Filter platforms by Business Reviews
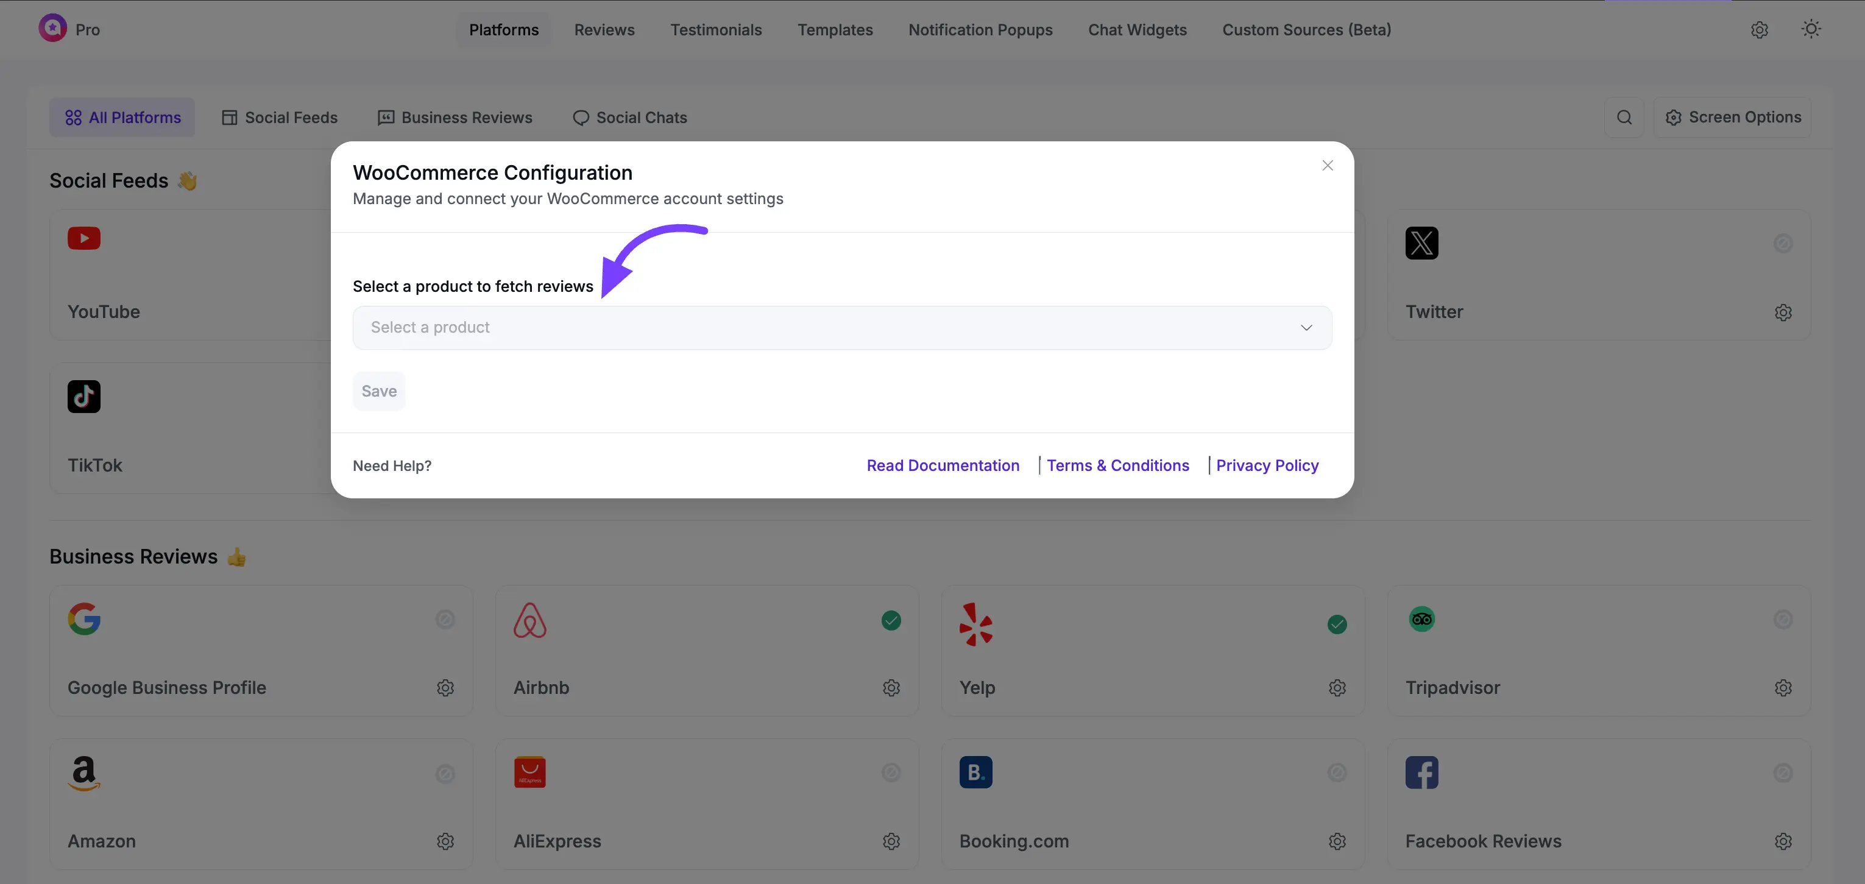1865x884 pixels. (x=455, y=116)
